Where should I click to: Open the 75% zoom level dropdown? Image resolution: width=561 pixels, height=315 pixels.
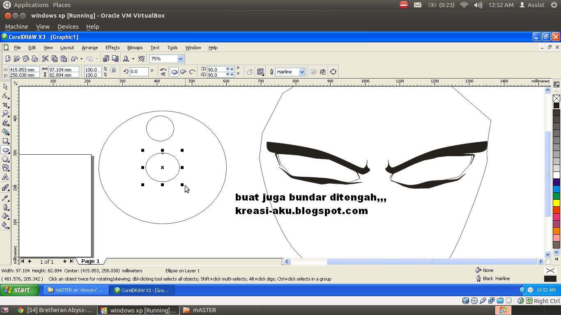click(x=180, y=59)
